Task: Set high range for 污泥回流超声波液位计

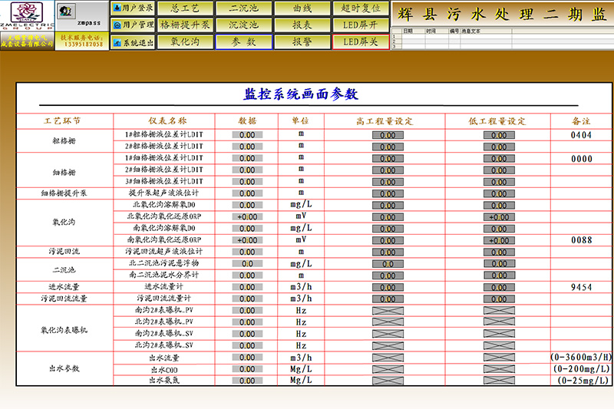Action: point(388,252)
